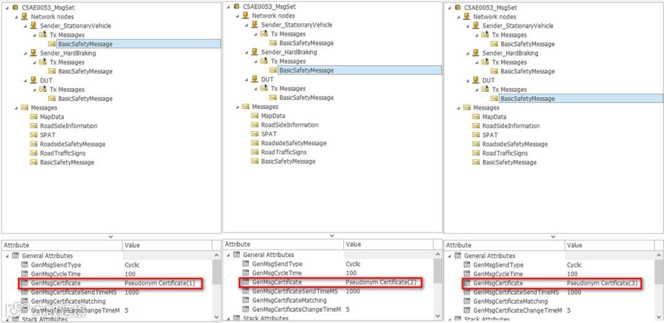The height and width of the screenshot is (323, 664).
Task: Collapse General Attributes in right panel
Action: (449, 256)
